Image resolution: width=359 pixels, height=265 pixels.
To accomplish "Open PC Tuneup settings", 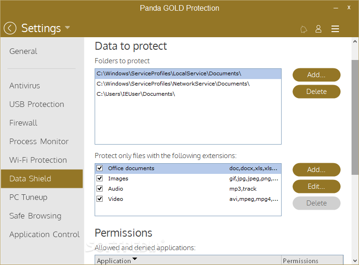I will tap(28, 197).
